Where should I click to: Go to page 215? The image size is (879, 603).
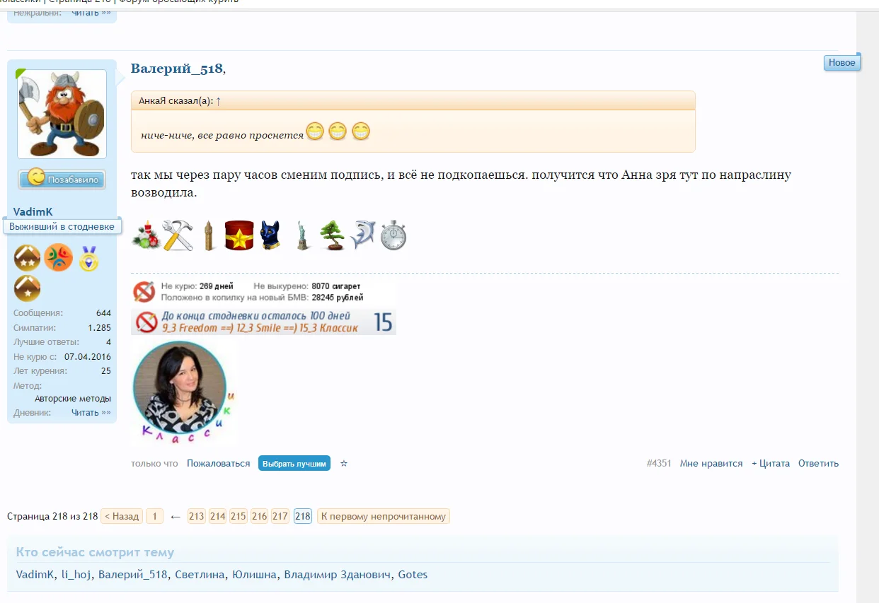point(239,516)
